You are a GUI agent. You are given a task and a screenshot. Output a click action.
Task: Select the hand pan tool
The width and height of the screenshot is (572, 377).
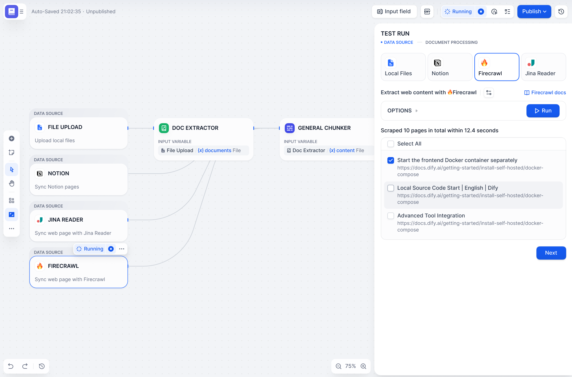pyautogui.click(x=12, y=184)
